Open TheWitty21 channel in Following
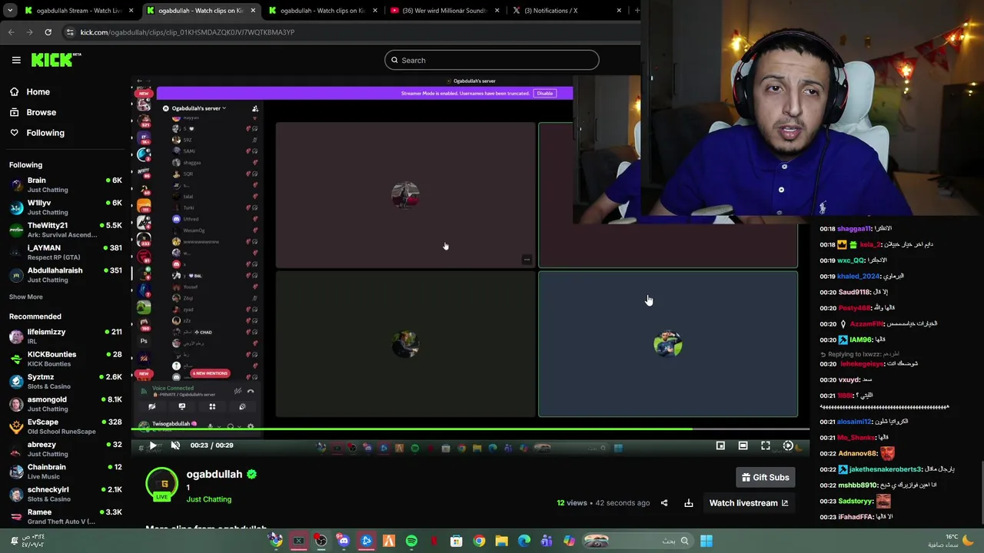 [x=65, y=230]
